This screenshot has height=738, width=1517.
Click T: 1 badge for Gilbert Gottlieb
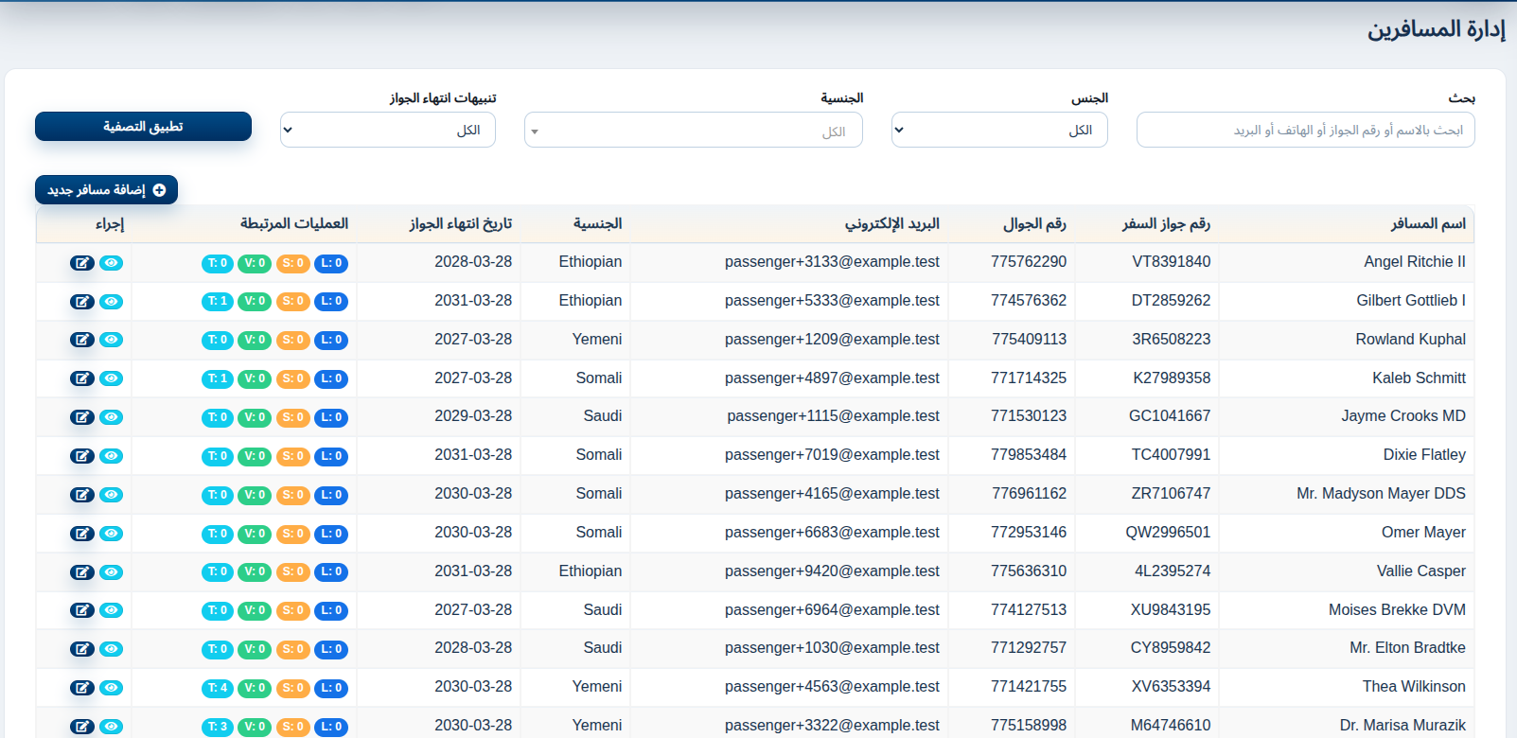[218, 302]
